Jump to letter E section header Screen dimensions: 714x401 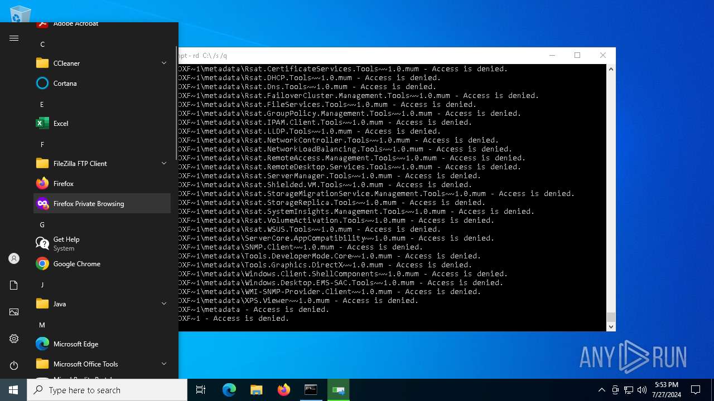(x=42, y=105)
